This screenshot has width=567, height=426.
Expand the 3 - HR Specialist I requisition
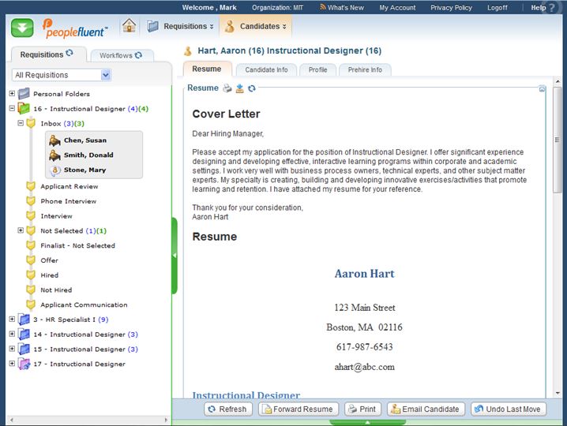[x=12, y=319]
